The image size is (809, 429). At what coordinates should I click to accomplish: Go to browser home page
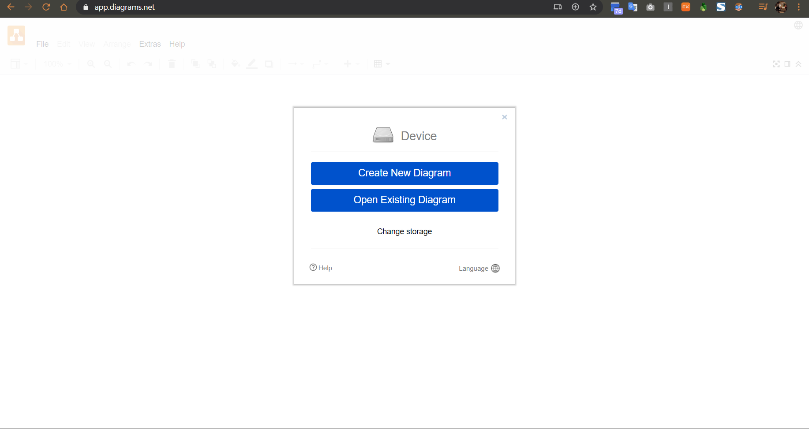64,7
